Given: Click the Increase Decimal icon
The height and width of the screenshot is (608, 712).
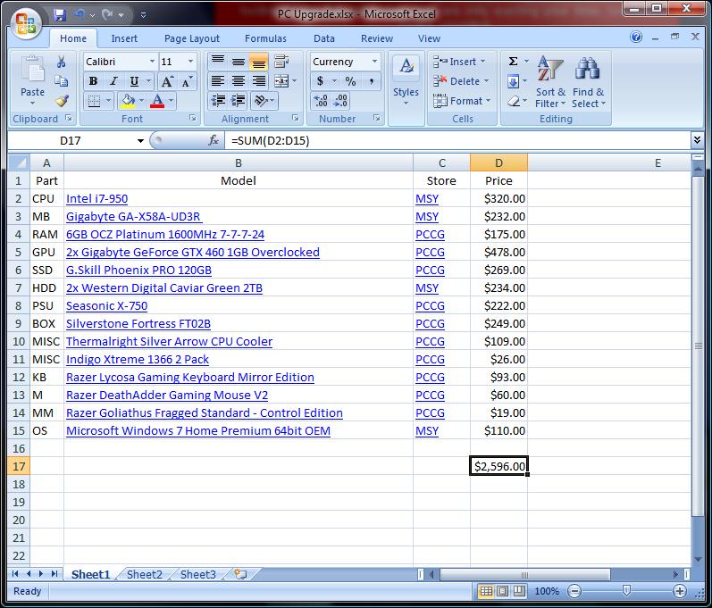Looking at the screenshot, I should click(x=321, y=101).
